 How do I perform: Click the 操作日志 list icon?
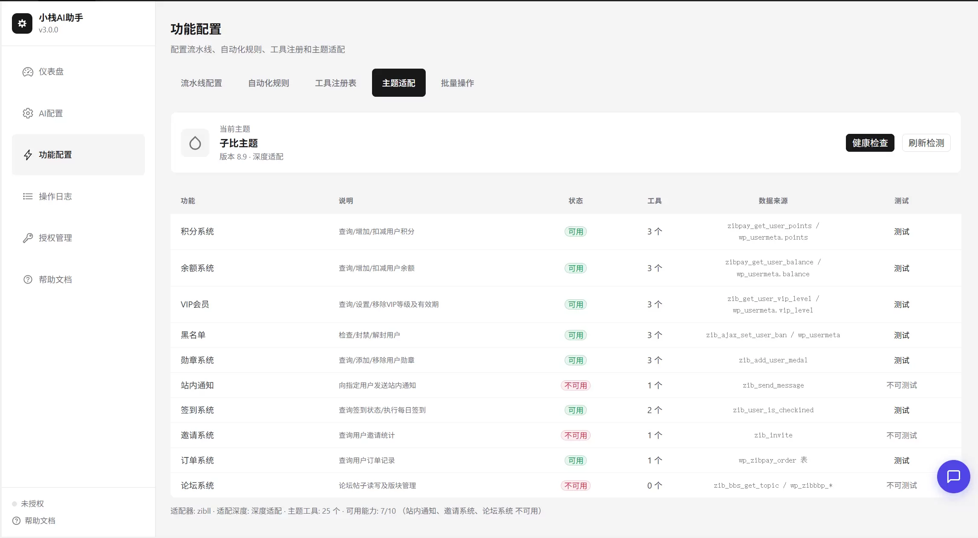[28, 197]
